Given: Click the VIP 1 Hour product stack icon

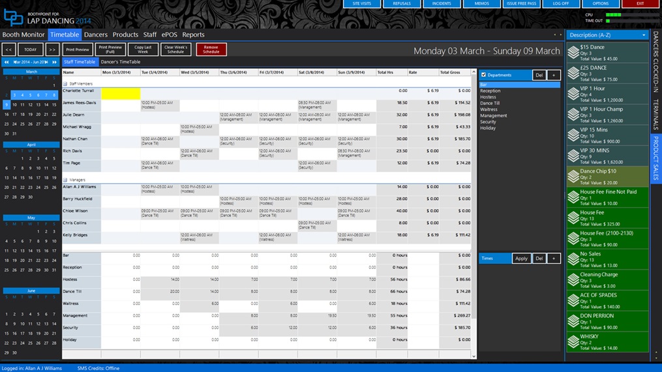Looking at the screenshot, I should (x=573, y=94).
